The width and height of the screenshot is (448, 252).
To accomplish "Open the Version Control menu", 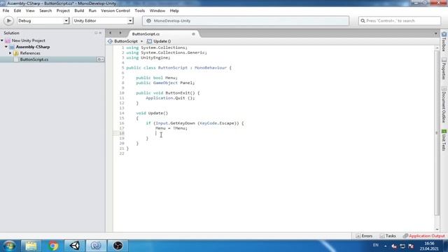I will (x=115, y=10).
